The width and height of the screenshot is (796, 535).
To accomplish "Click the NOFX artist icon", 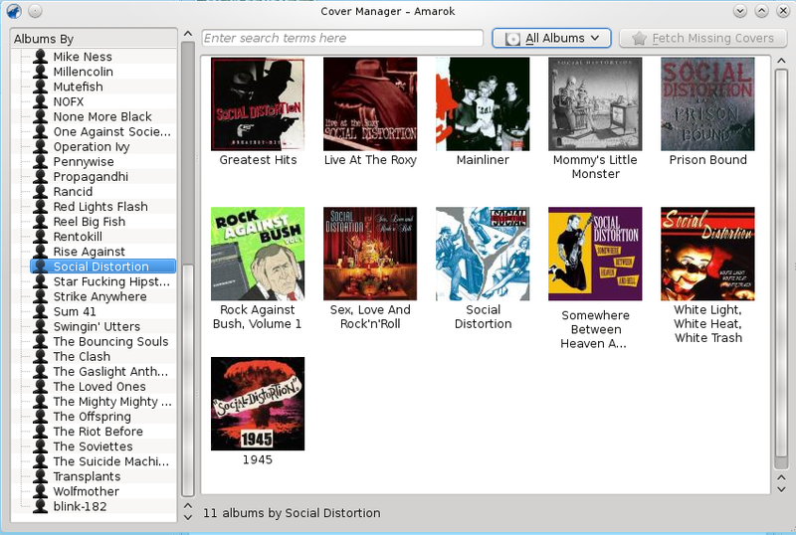I will coord(40,102).
